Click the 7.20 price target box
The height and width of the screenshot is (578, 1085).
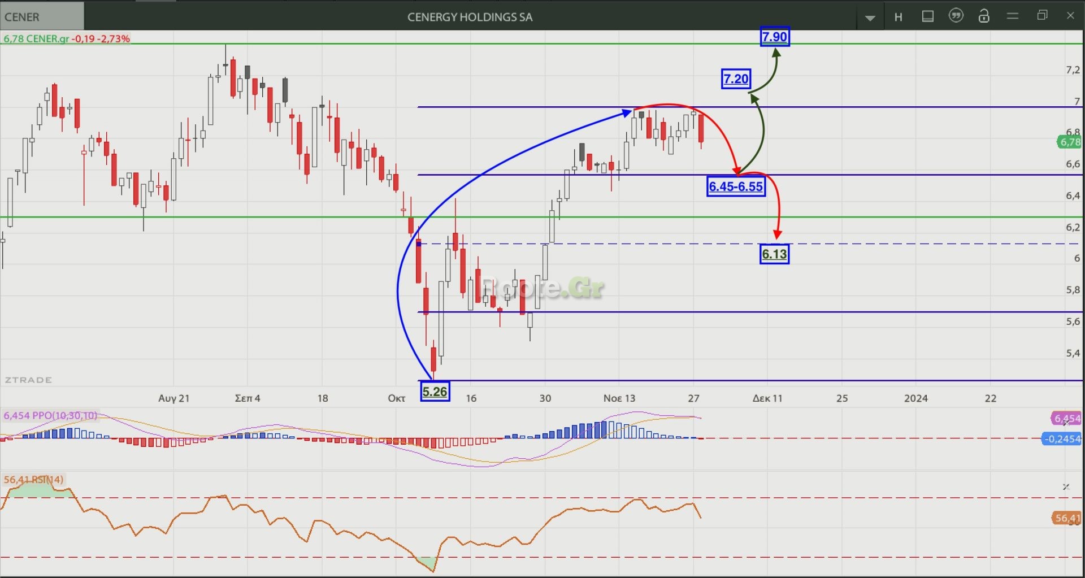click(736, 79)
